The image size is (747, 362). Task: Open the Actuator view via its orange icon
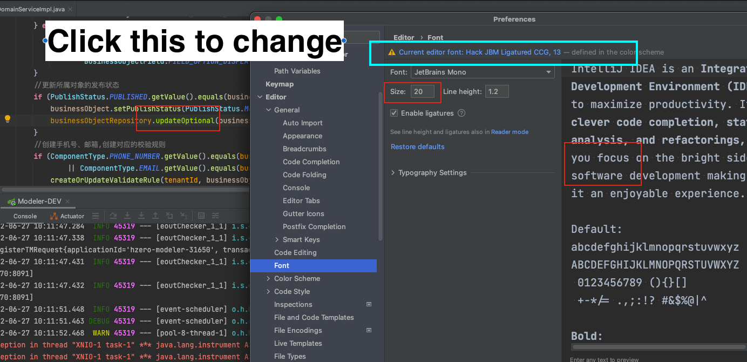coord(55,216)
